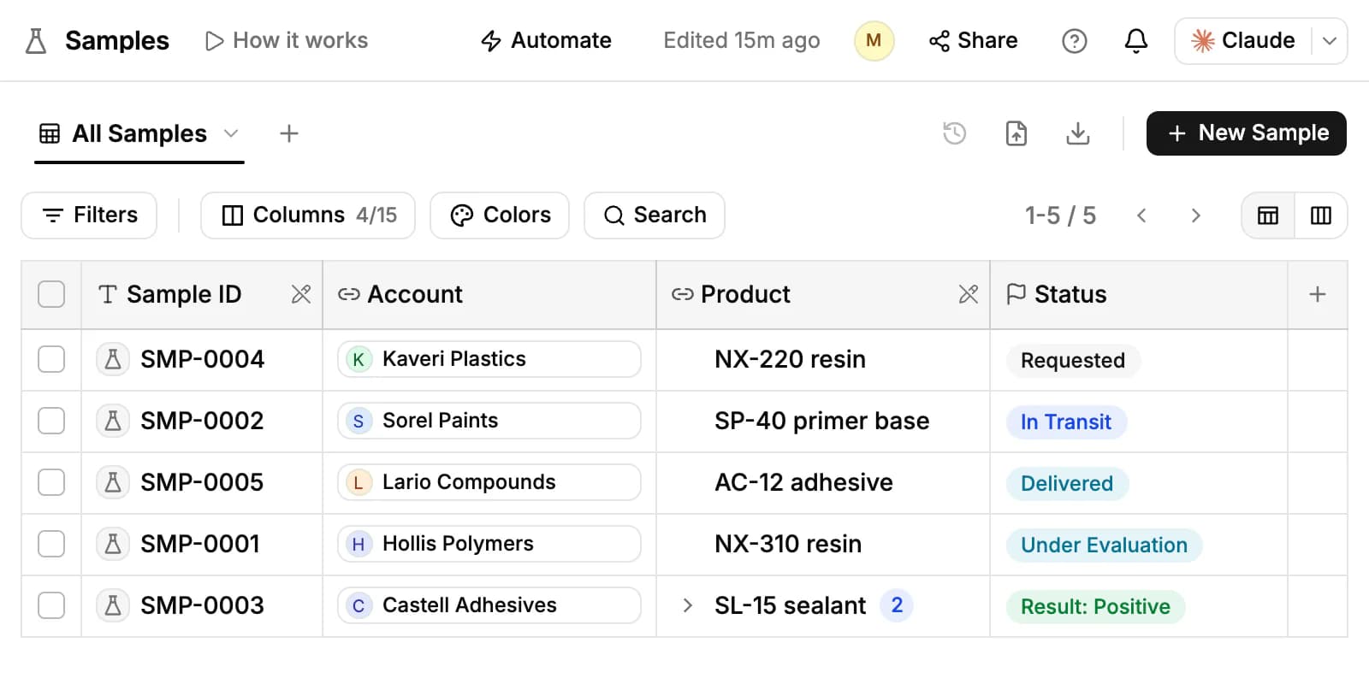The height and width of the screenshot is (684, 1369).
Task: Open the All Samples view dropdown chevron
Action: tap(231, 133)
